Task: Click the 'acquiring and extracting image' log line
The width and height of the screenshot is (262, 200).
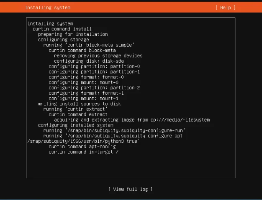Action: tap(131, 120)
